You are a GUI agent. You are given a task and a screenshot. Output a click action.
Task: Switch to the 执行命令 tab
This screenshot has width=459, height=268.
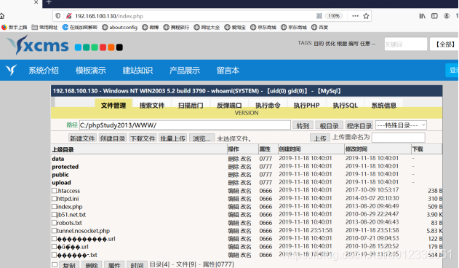click(x=268, y=106)
